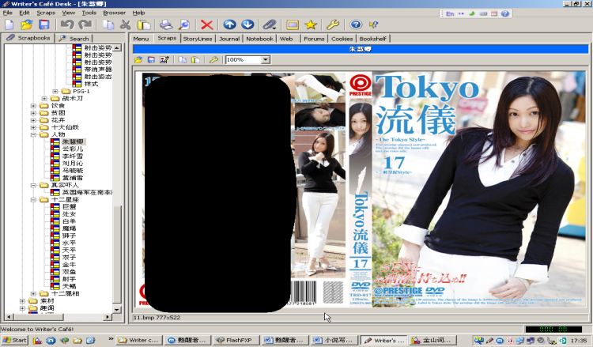Copy using the main toolbar icon
The width and height of the screenshot is (593, 347).
click(108, 25)
